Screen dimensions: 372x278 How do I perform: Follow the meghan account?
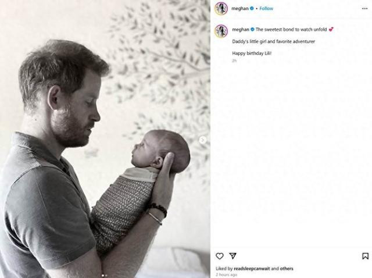tap(266, 8)
